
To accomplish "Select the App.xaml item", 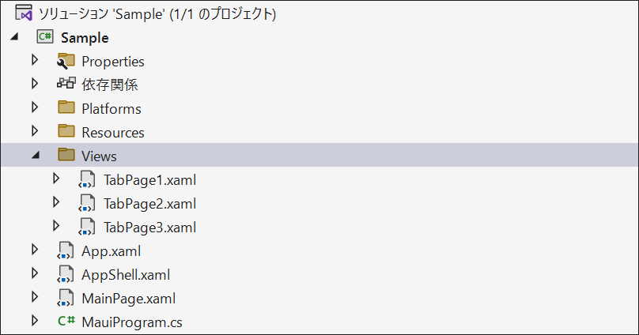I will point(112,251).
